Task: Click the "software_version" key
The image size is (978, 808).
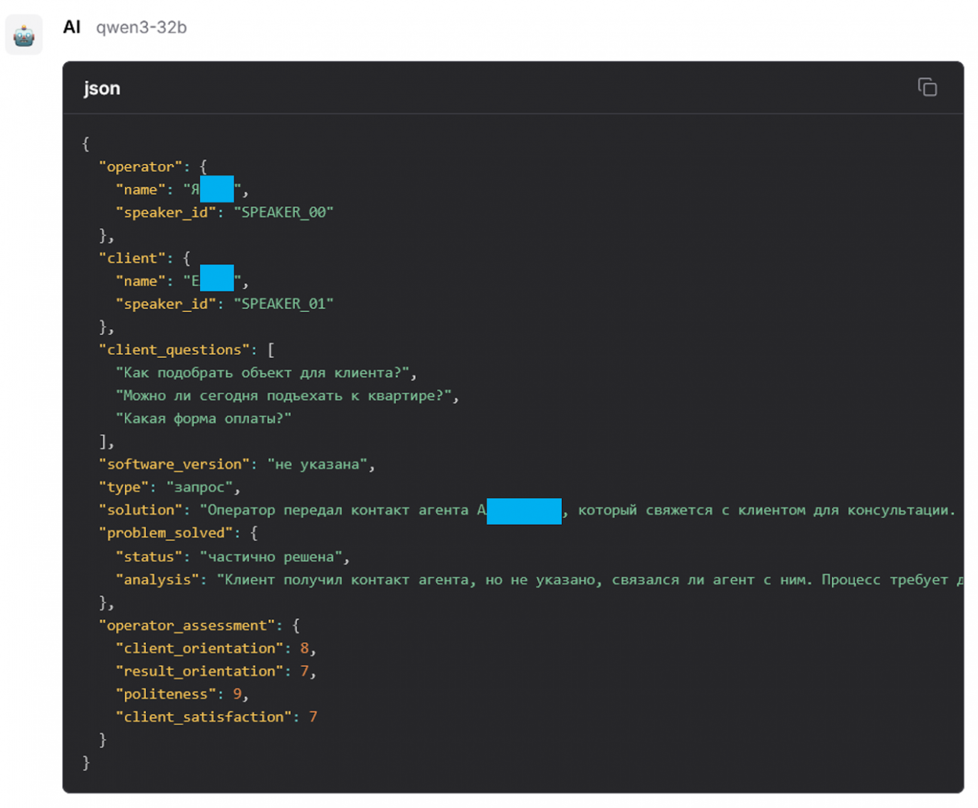Action: (x=174, y=464)
